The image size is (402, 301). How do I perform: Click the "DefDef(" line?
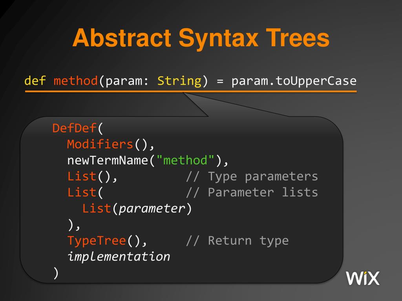click(78, 128)
